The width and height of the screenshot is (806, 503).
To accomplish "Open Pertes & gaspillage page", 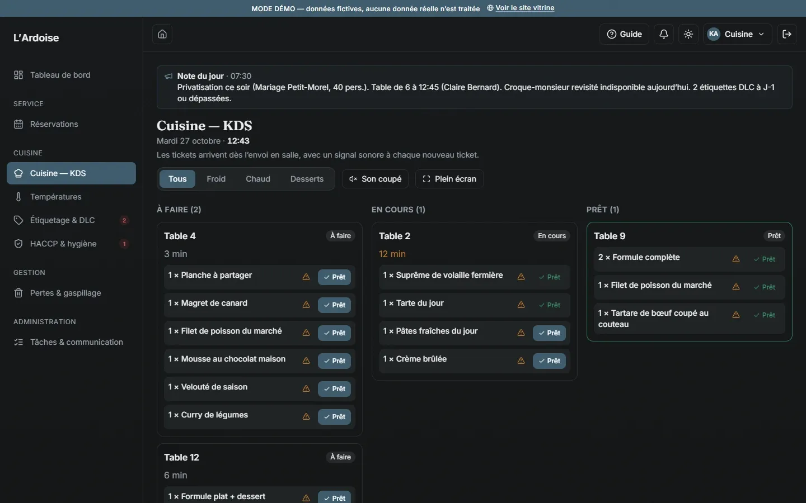I will pos(71,293).
